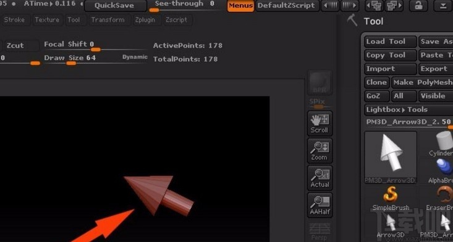The height and width of the screenshot is (242, 453).
Task: Toggle the Visible GoZ button
Action: (x=436, y=96)
